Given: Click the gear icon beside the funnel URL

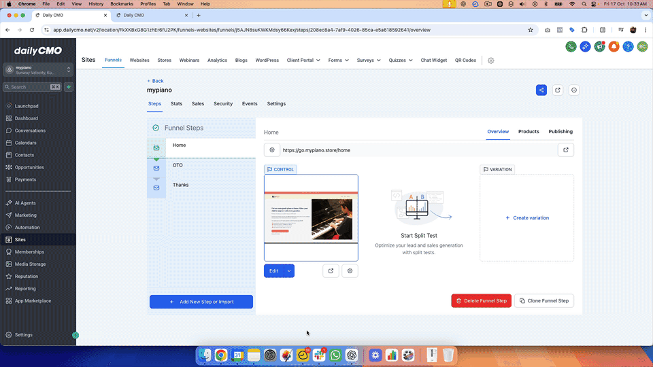Looking at the screenshot, I should pyautogui.click(x=272, y=150).
